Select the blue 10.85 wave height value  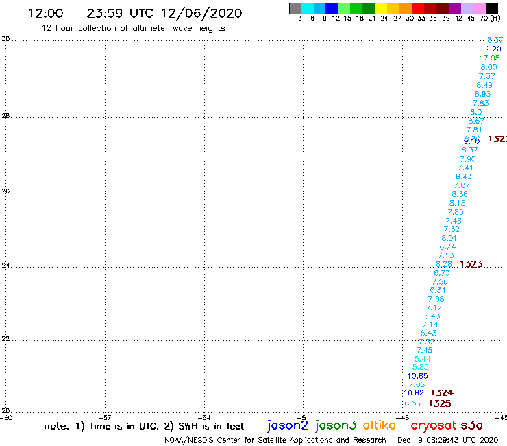click(x=417, y=377)
